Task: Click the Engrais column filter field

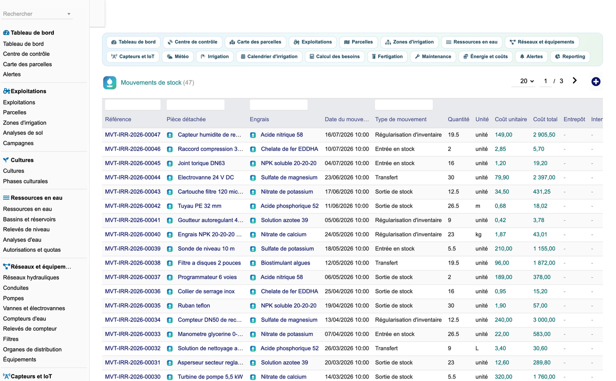Action: [279, 105]
